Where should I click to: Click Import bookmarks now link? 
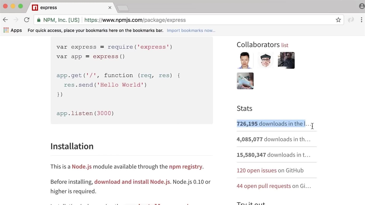coord(191,30)
